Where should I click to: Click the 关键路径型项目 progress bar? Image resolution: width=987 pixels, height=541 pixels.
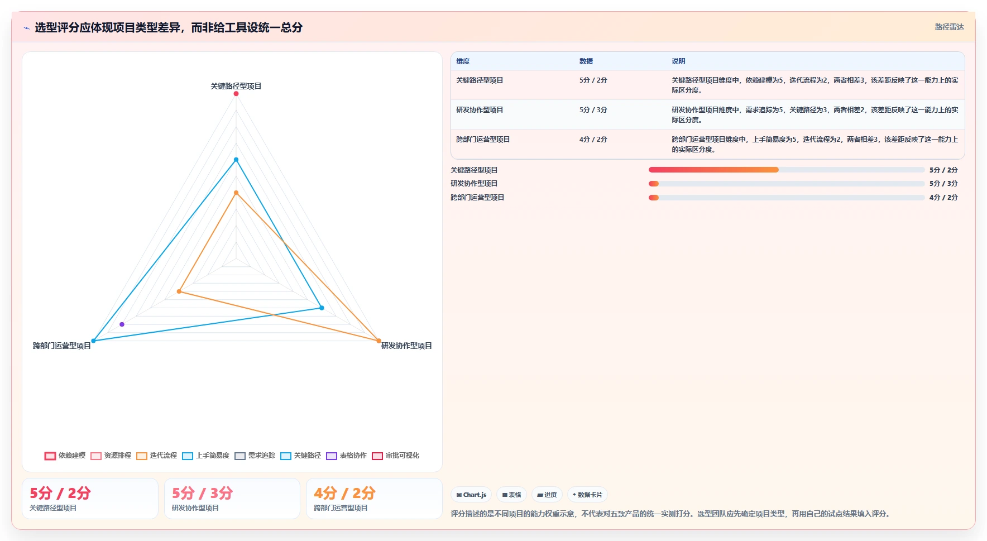(787, 170)
